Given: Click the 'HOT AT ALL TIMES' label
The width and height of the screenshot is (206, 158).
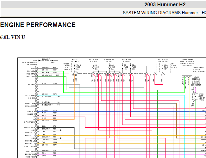Looking at the screenshot, I should pos(75,61).
